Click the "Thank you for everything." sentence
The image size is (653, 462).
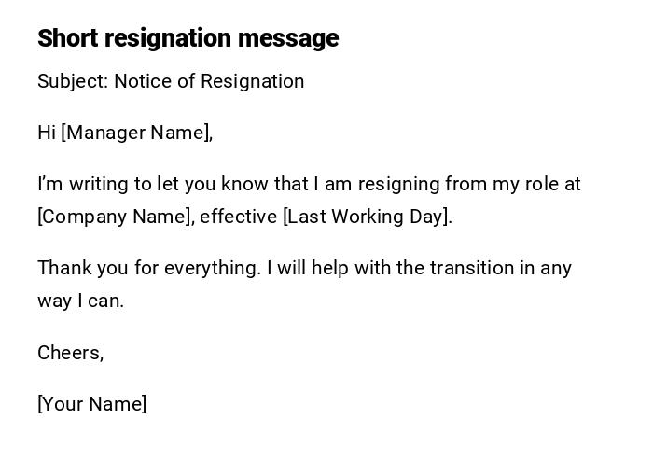(x=149, y=268)
